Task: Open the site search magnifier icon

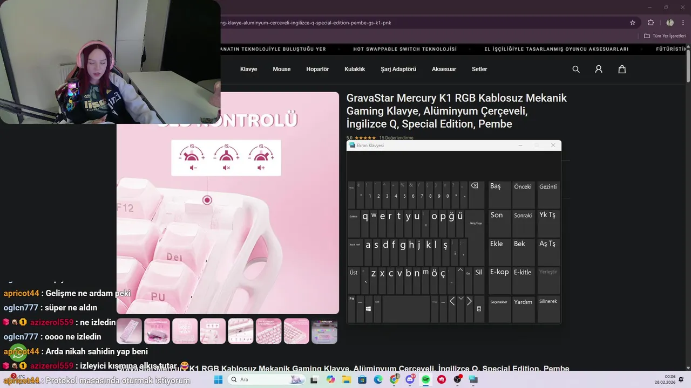Action: click(576, 69)
